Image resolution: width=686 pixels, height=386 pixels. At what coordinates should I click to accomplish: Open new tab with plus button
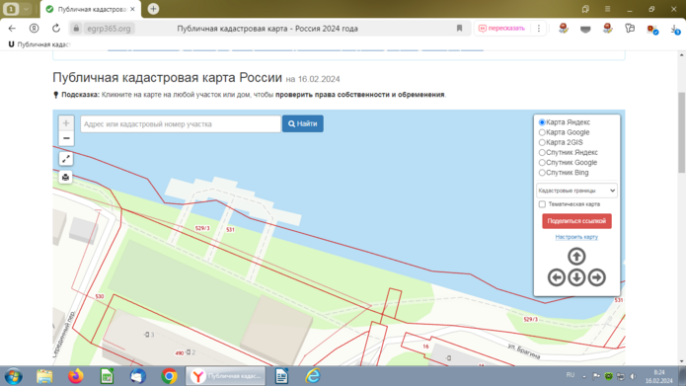[153, 9]
